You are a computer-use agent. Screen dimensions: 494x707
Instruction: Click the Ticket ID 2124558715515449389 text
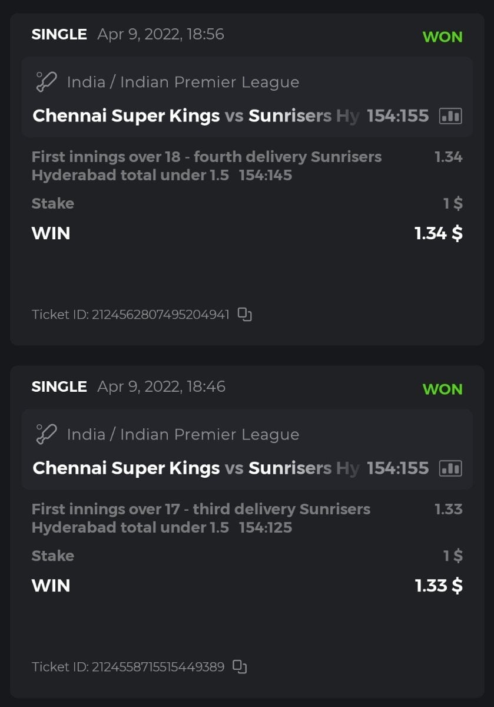point(128,667)
